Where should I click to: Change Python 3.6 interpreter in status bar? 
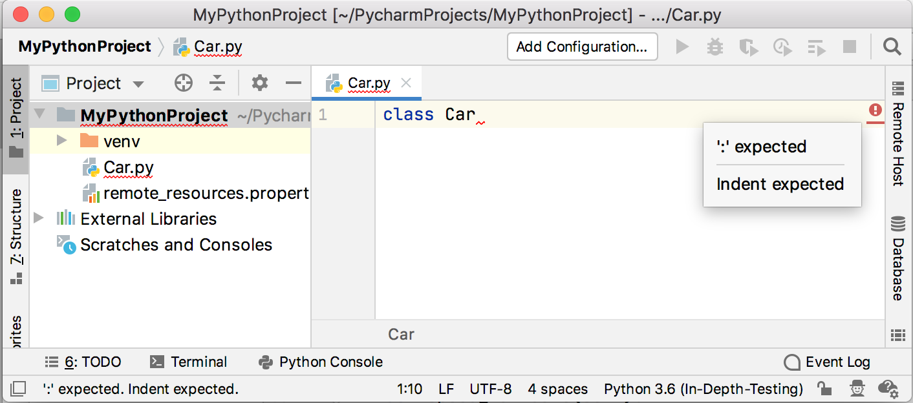(x=704, y=389)
